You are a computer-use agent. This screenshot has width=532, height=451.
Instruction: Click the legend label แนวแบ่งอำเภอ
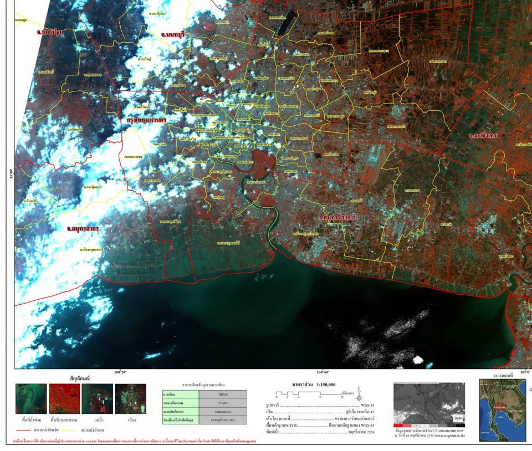(93, 430)
